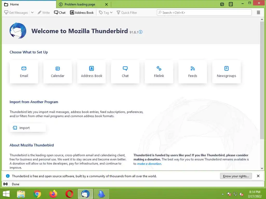The image size is (266, 199).
Task: Launch Google Chrome from the taskbar
Action: point(37,194)
